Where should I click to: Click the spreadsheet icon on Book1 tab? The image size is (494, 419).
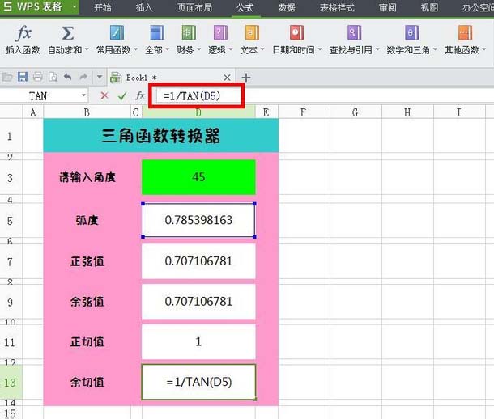click(116, 78)
